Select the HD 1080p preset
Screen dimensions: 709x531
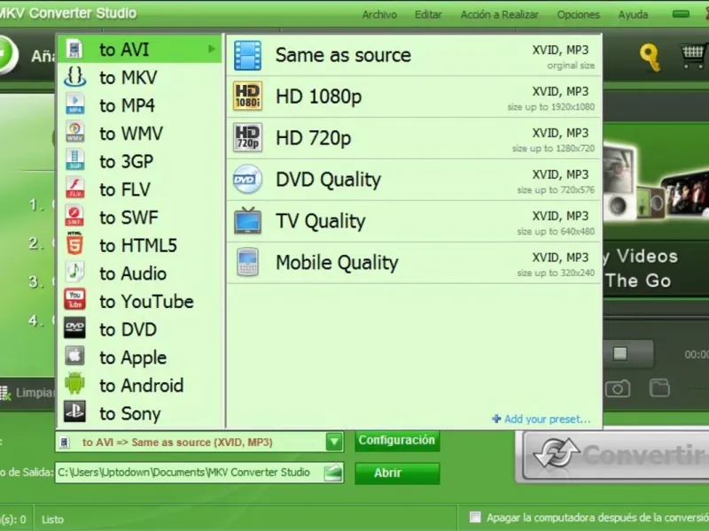point(414,96)
